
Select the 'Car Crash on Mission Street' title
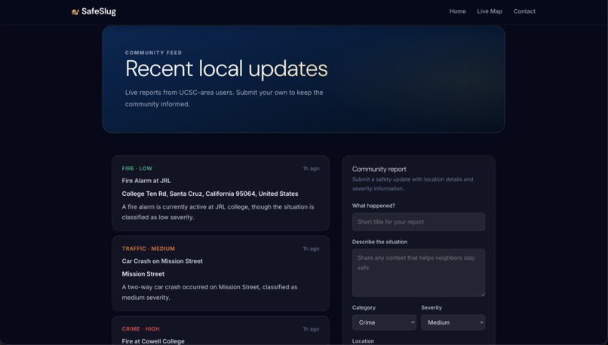pyautogui.click(x=162, y=261)
